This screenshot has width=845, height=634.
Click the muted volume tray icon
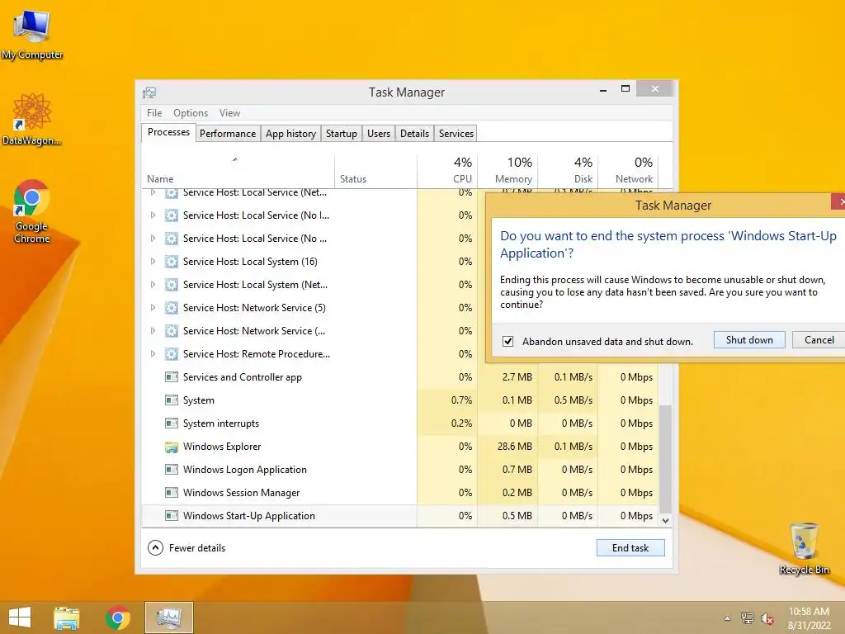coord(767,618)
